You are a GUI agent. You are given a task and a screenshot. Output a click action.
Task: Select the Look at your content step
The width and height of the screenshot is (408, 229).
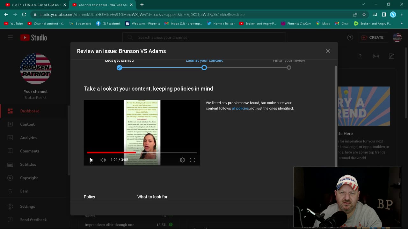click(204, 67)
